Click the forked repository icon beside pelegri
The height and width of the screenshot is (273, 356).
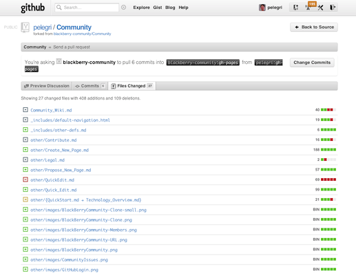click(25, 28)
